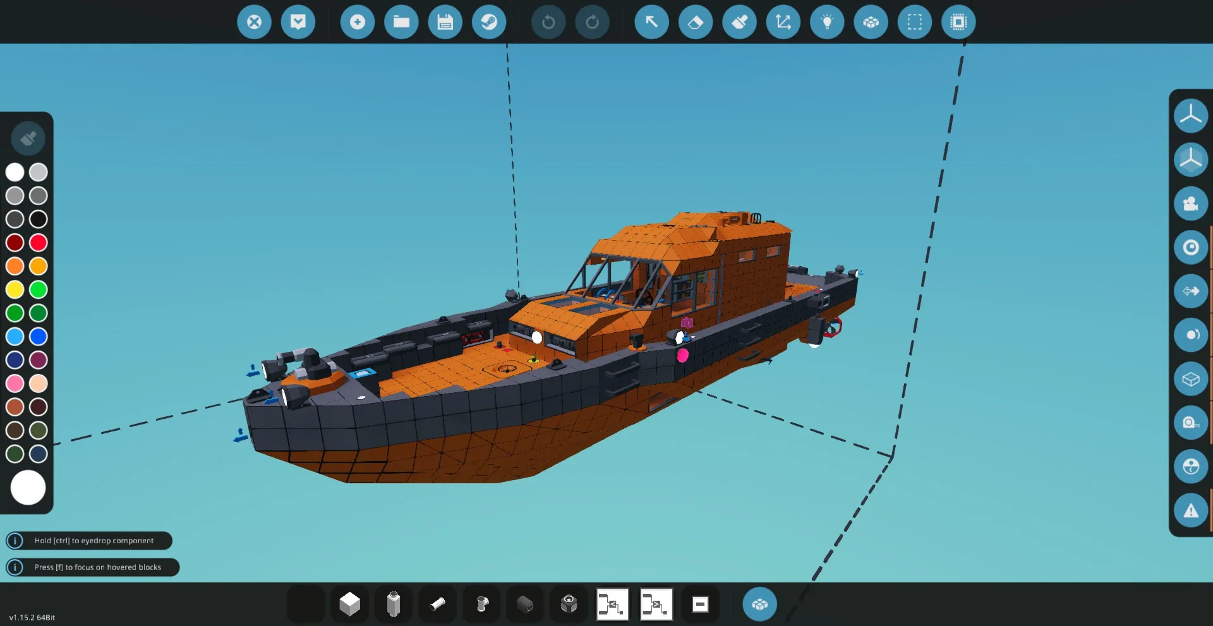This screenshot has width=1213, height=626.
Task: Activate the arrow cursor select tool
Action: click(x=651, y=22)
